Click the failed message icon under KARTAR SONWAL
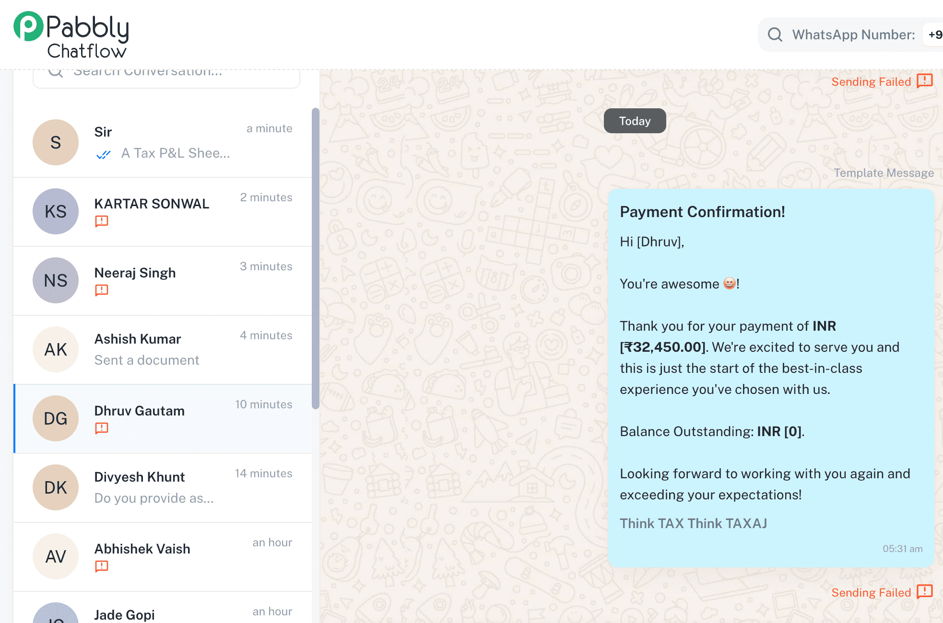Viewport: 943px width, 623px height. tap(102, 221)
